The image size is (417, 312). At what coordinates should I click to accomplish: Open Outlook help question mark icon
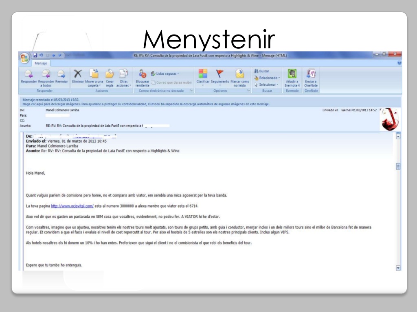click(x=399, y=63)
